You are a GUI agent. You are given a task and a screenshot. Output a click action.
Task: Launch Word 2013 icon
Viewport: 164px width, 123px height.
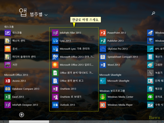(103, 65)
